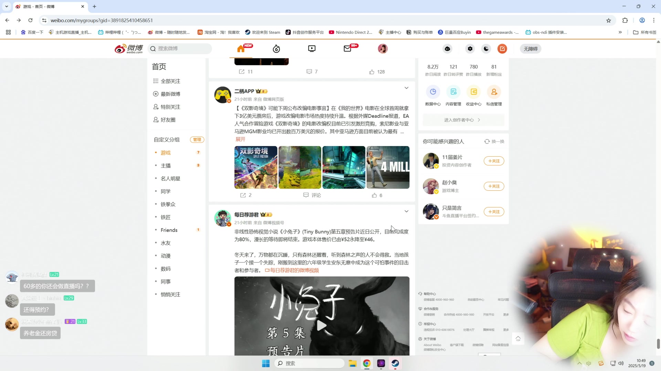
Task: Select the 主播 group
Action: pos(166,166)
